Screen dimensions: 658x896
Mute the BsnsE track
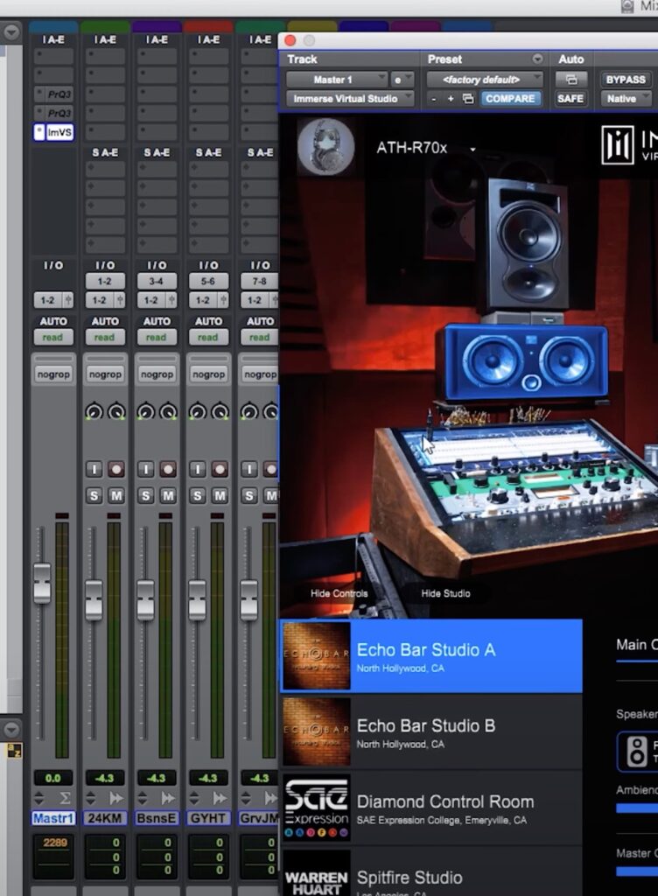pos(168,496)
